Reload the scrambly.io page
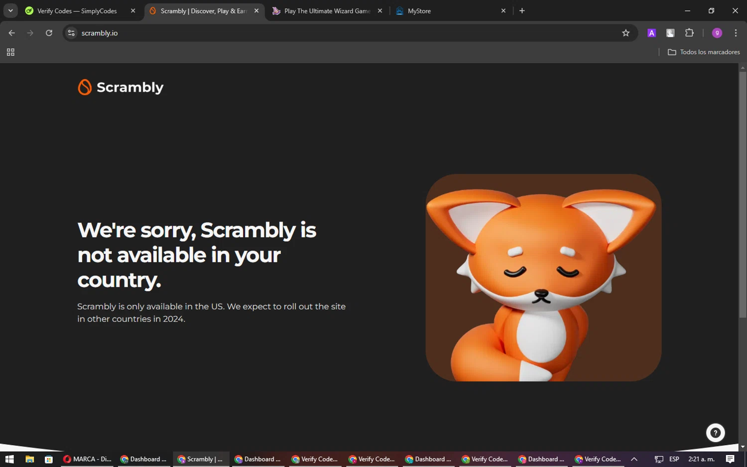Screen dimensions: 747x467 point(49,33)
